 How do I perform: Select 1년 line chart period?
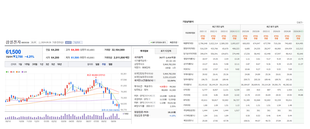42,64
